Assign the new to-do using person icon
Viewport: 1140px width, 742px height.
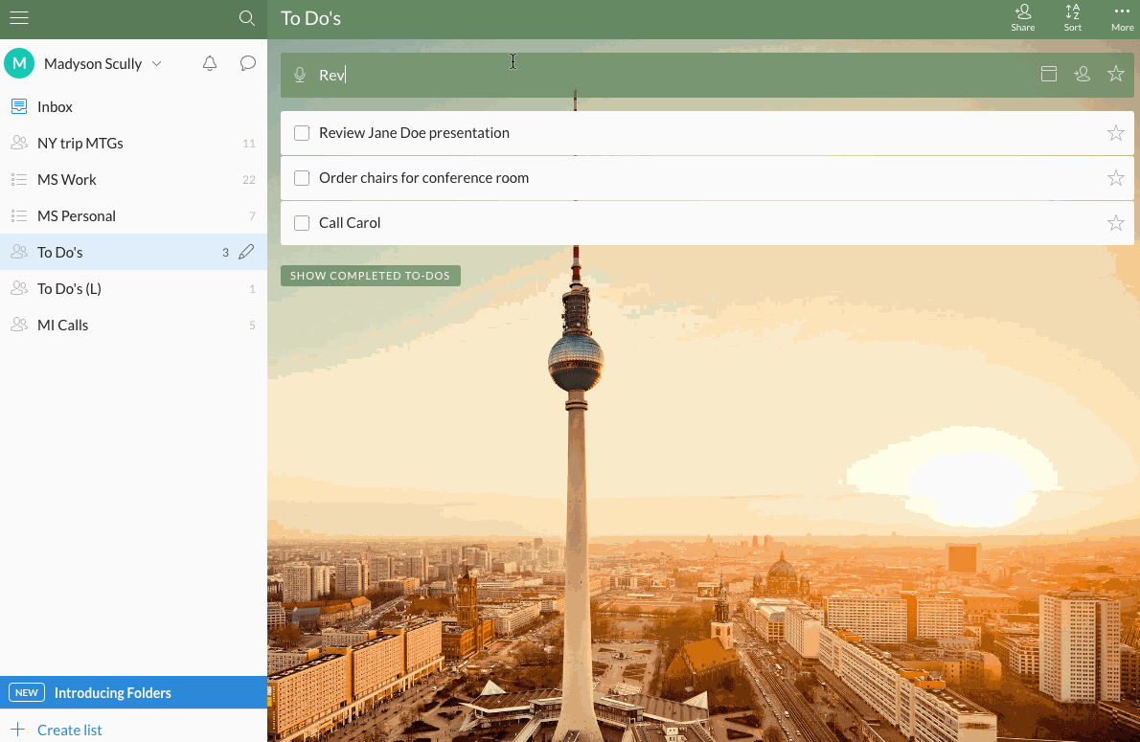[1082, 74]
